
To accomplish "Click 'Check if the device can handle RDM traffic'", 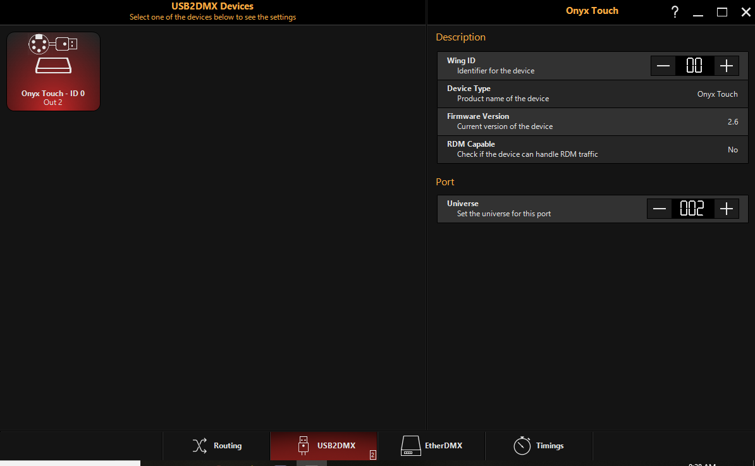I will click(527, 154).
